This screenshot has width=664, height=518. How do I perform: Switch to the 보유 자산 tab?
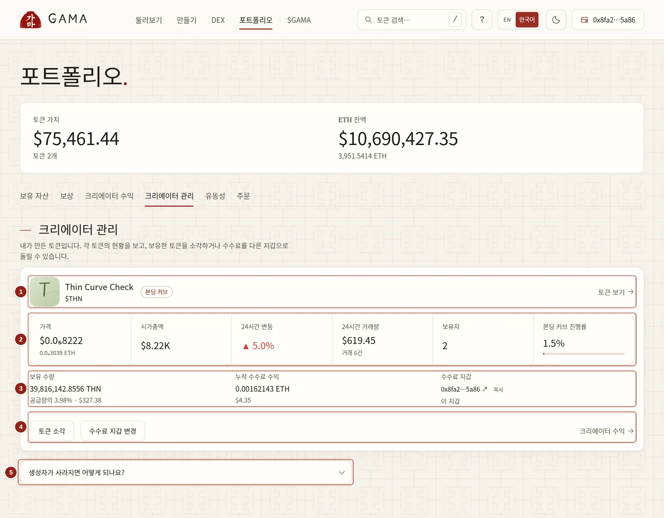pos(34,196)
